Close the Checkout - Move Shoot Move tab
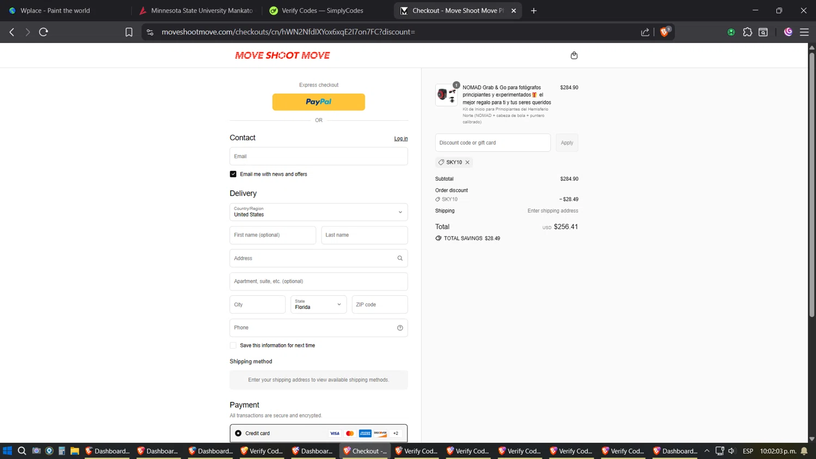The height and width of the screenshot is (459, 816). [x=514, y=10]
